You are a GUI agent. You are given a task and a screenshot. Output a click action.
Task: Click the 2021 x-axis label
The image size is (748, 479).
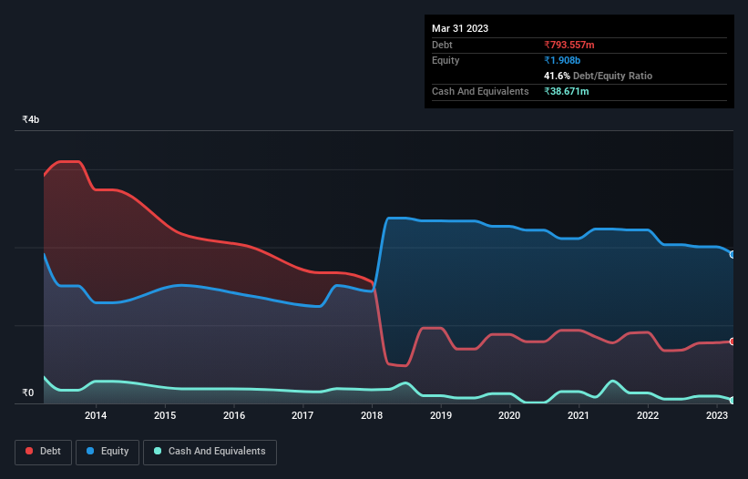click(x=579, y=415)
